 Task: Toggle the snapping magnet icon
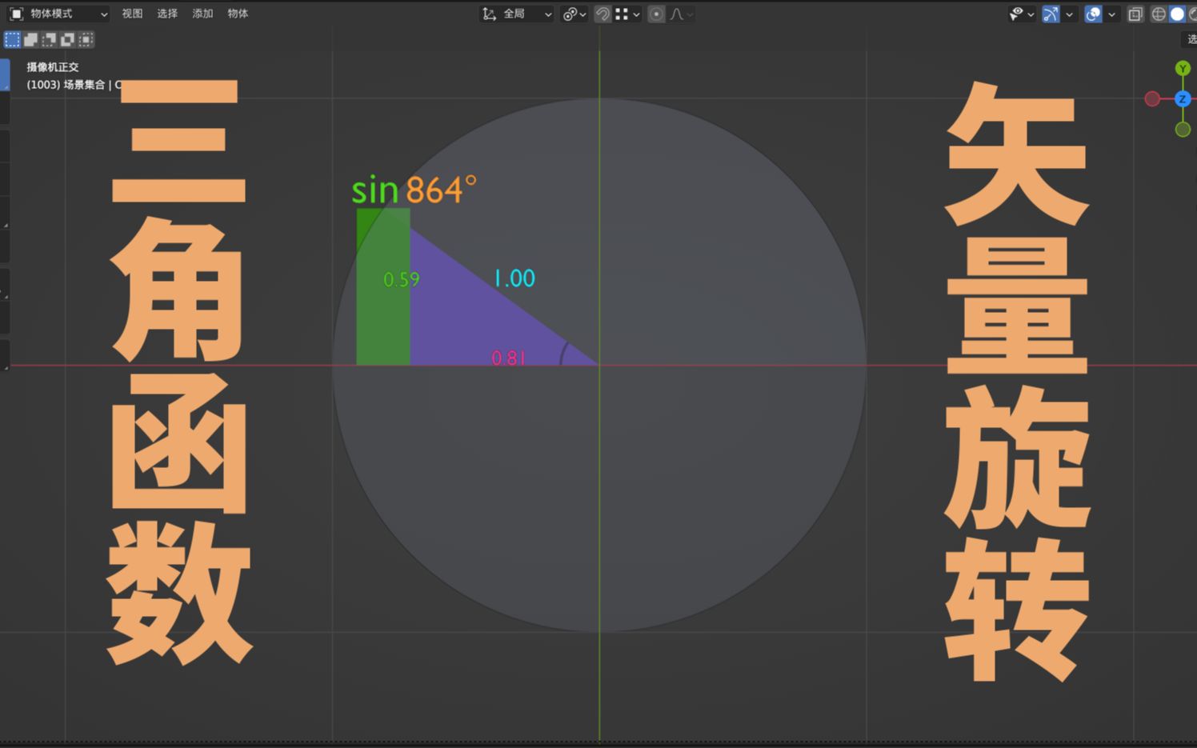tap(603, 14)
